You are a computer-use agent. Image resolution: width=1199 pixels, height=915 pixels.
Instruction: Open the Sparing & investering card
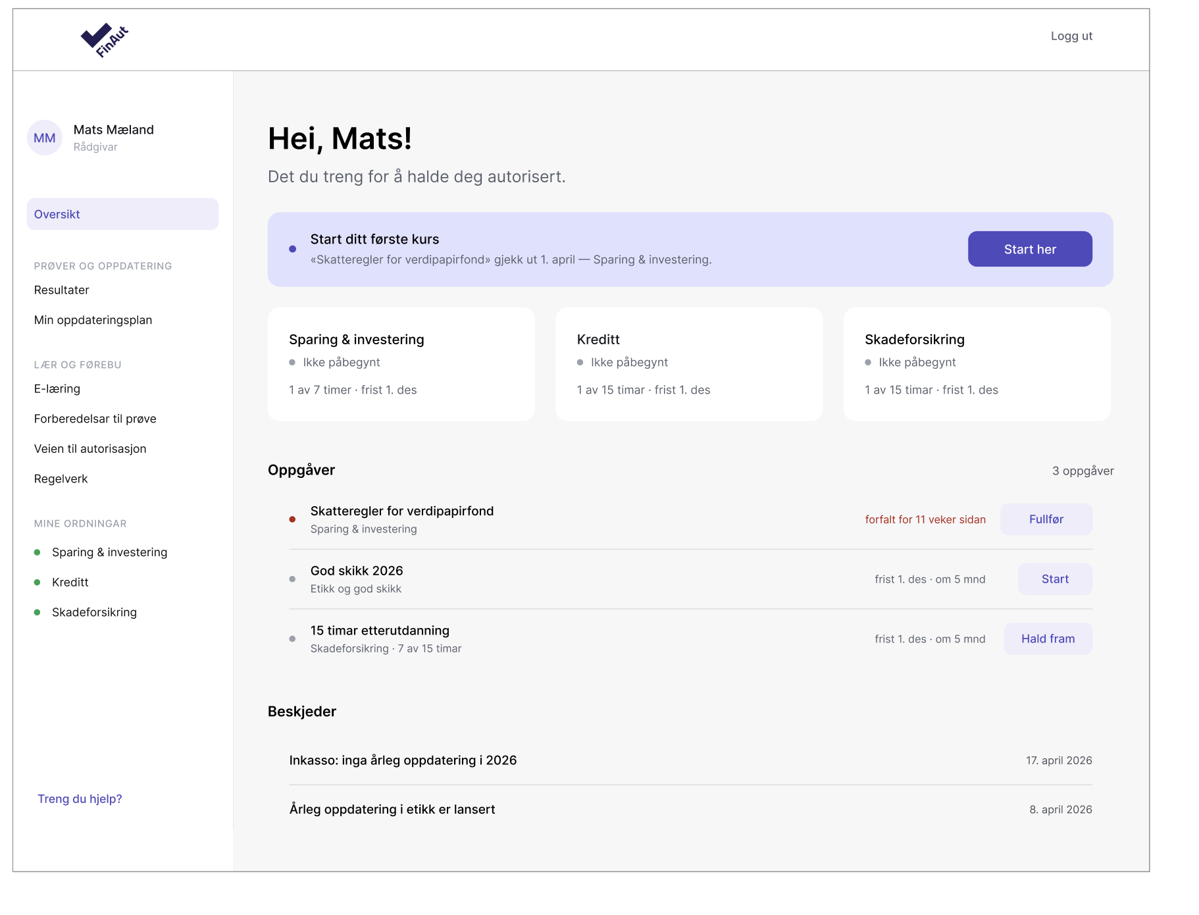click(x=401, y=364)
